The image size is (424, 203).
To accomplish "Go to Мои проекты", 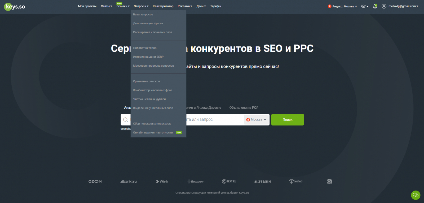I will [87, 6].
